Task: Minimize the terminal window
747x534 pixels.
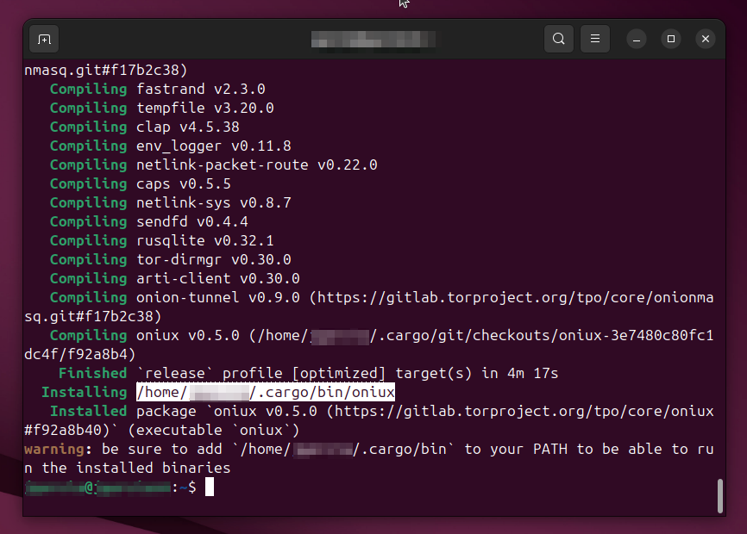Action: 637,39
